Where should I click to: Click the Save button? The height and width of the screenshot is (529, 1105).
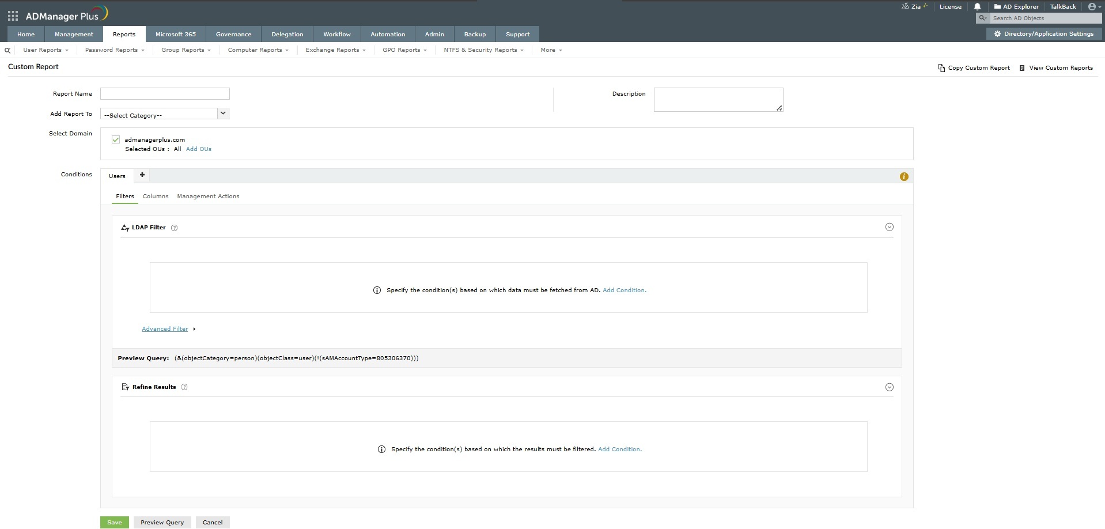tap(113, 522)
